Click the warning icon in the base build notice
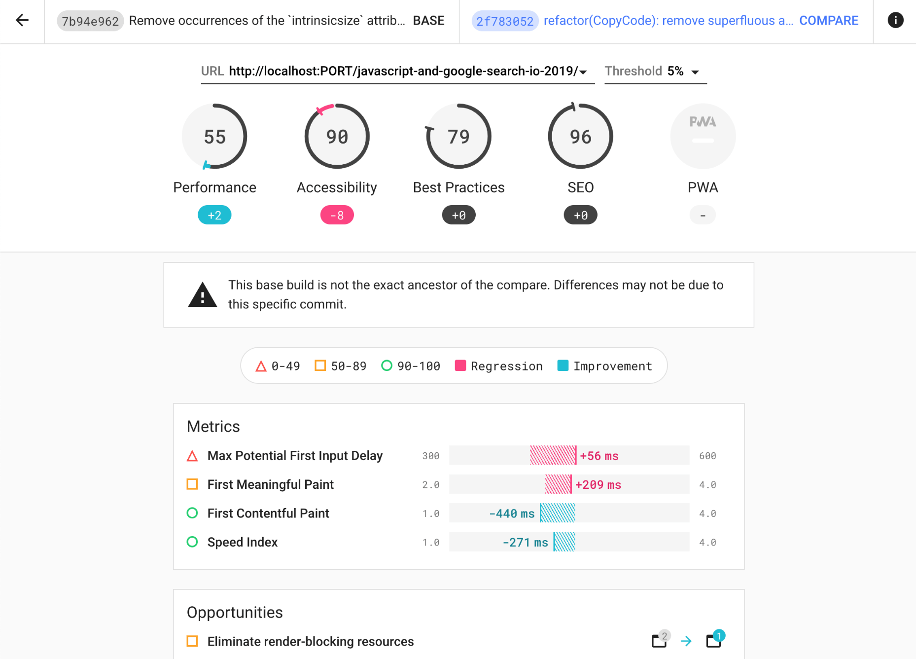Screen dimensions: 916x659 (202, 294)
